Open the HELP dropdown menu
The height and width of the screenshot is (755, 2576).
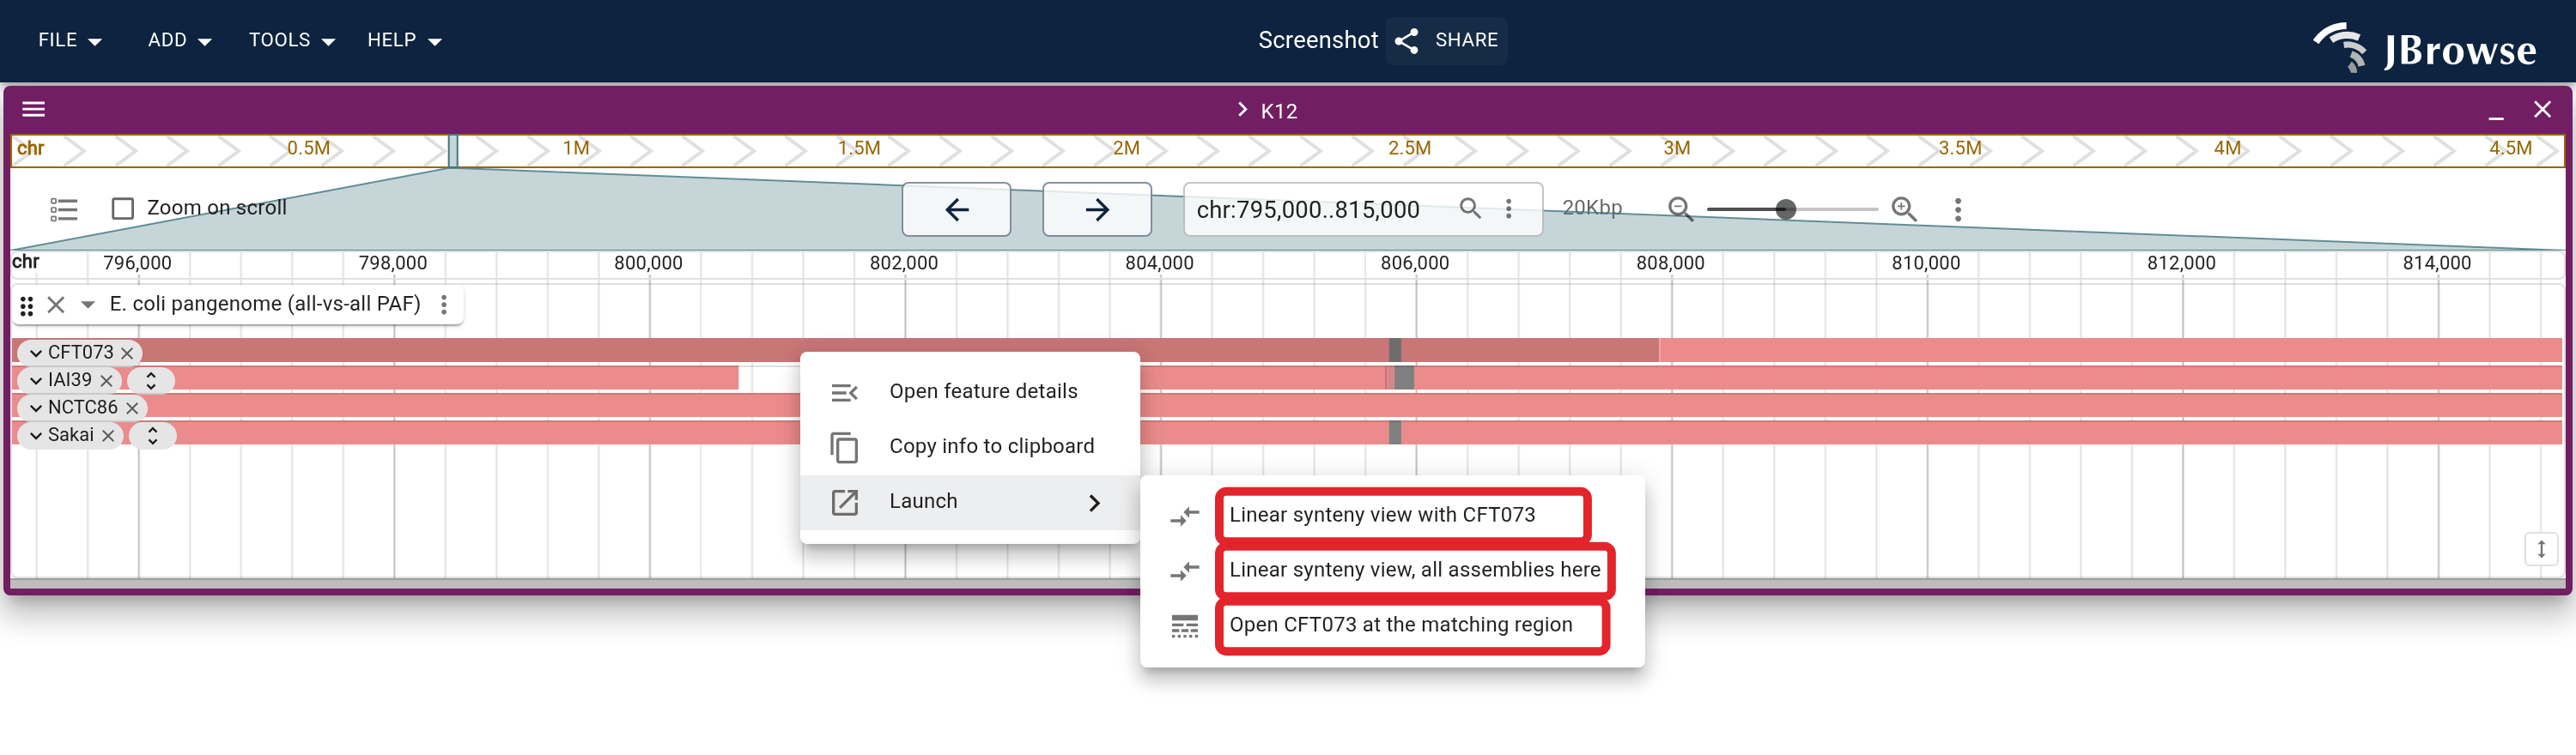coord(404,40)
